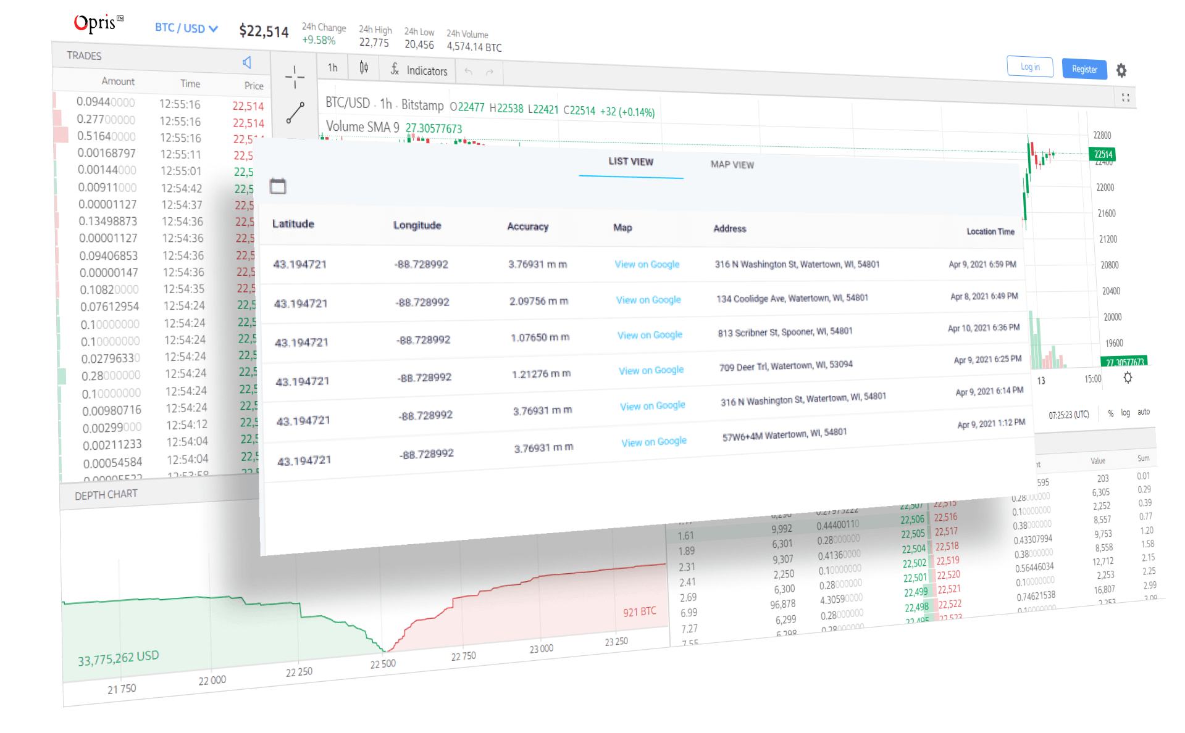
Task: Click the Opris logo
Action: pyautogui.click(x=99, y=23)
